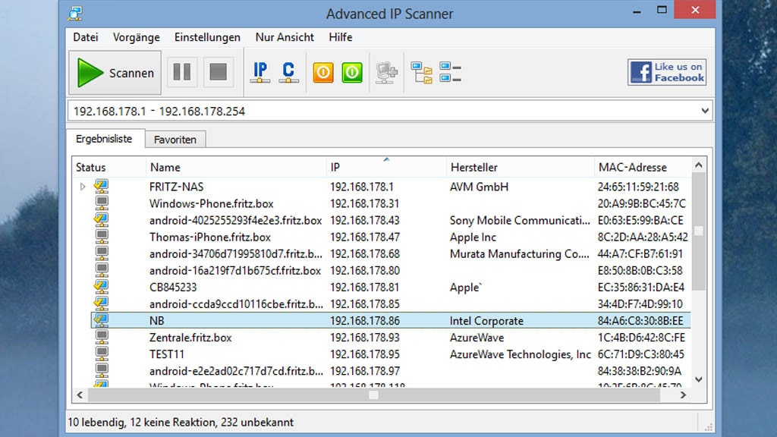Open the orange shutdown icon
The width and height of the screenshot is (777, 437).
[x=322, y=72]
